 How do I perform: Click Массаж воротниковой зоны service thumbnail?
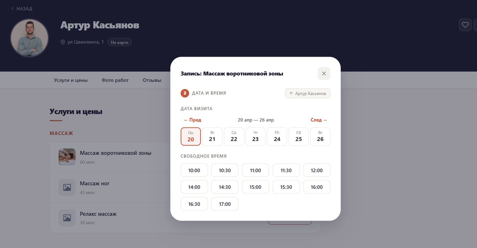pos(67,157)
